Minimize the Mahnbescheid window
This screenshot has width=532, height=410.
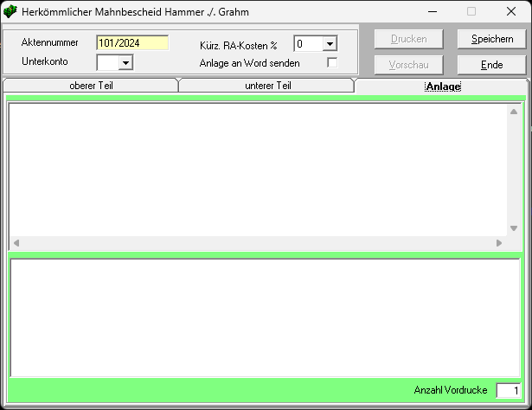[432, 11]
